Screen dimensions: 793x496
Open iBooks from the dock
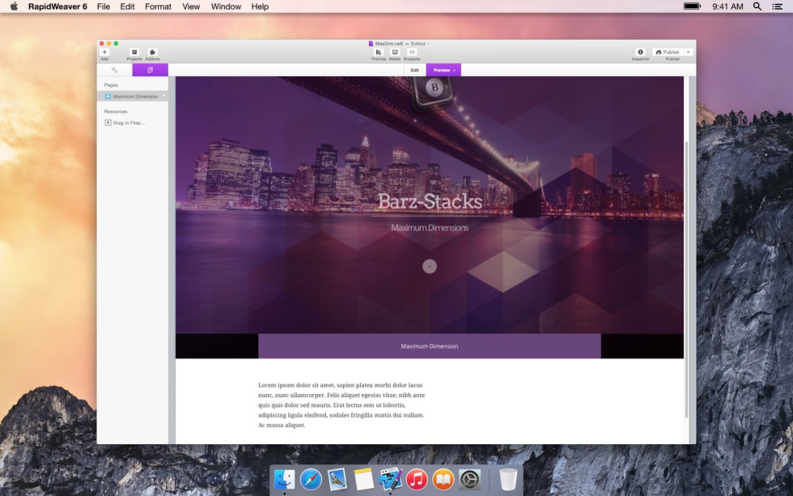pos(443,479)
